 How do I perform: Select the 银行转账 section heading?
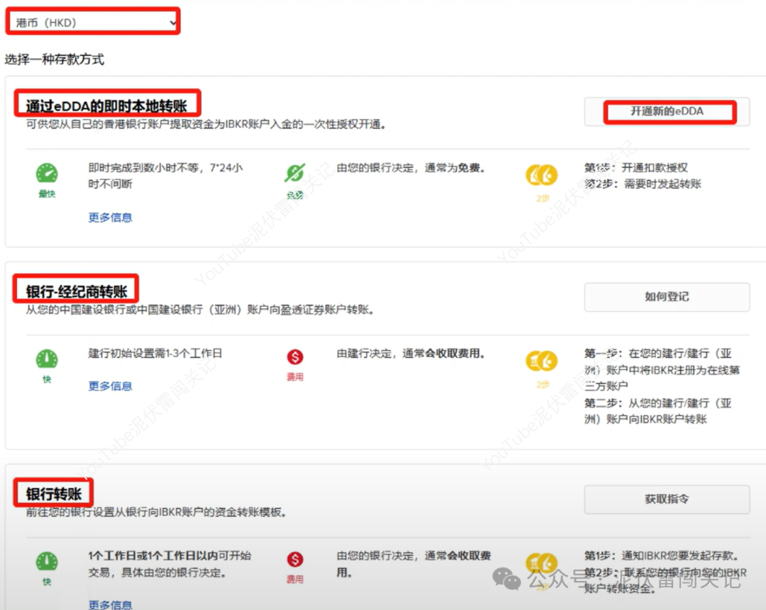click(53, 492)
